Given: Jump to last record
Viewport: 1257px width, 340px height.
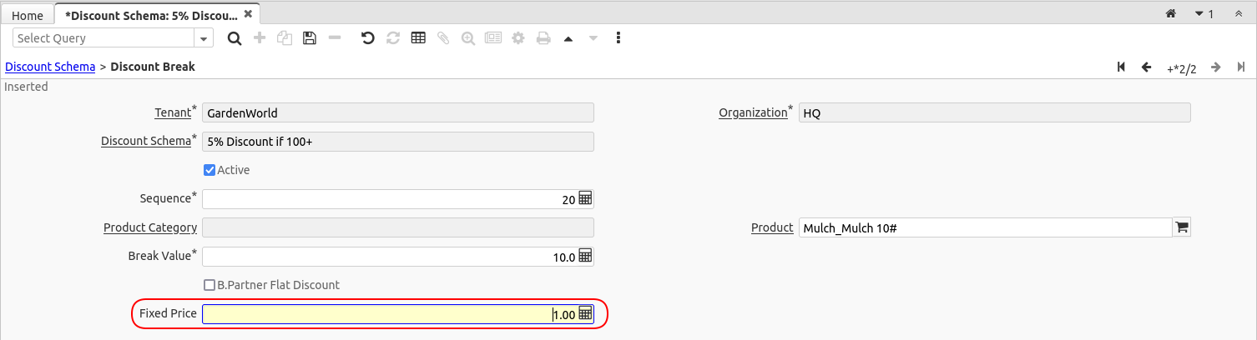Looking at the screenshot, I should click(1241, 67).
